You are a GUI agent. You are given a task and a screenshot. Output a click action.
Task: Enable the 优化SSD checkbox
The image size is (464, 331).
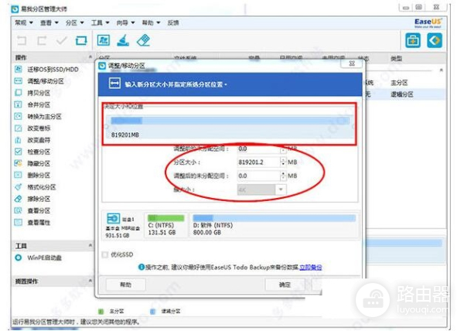point(105,254)
